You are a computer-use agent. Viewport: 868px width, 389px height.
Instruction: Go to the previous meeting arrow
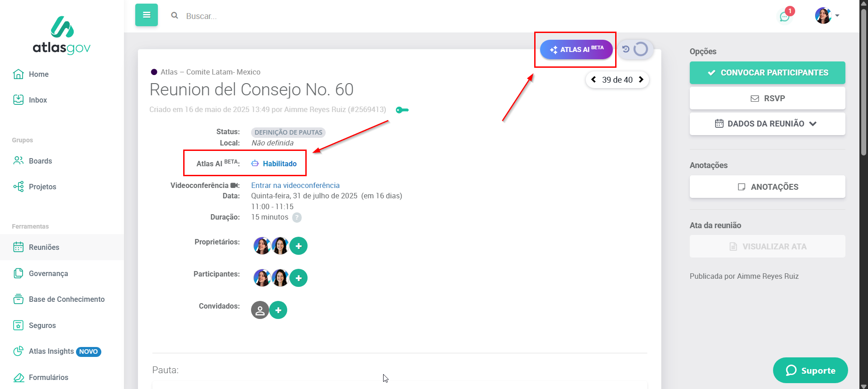click(x=593, y=80)
